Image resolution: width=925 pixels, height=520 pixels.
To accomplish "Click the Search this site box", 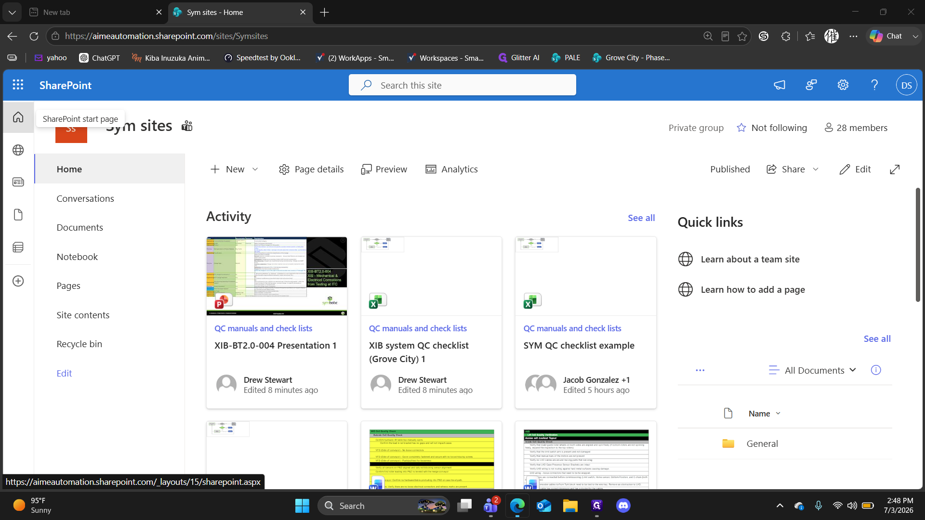I will pyautogui.click(x=462, y=85).
